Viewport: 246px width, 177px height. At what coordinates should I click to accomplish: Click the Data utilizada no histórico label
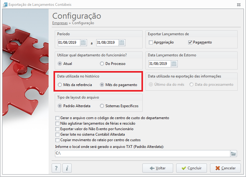(x=78, y=76)
